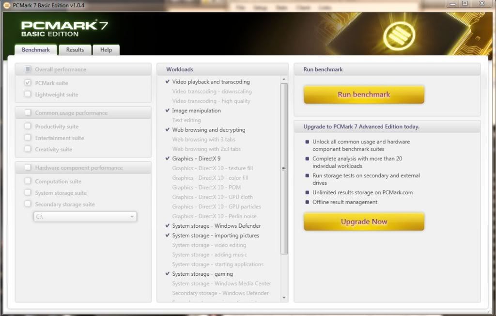This screenshot has height=316, width=496.
Task: Open the Results tab
Action: [75, 50]
